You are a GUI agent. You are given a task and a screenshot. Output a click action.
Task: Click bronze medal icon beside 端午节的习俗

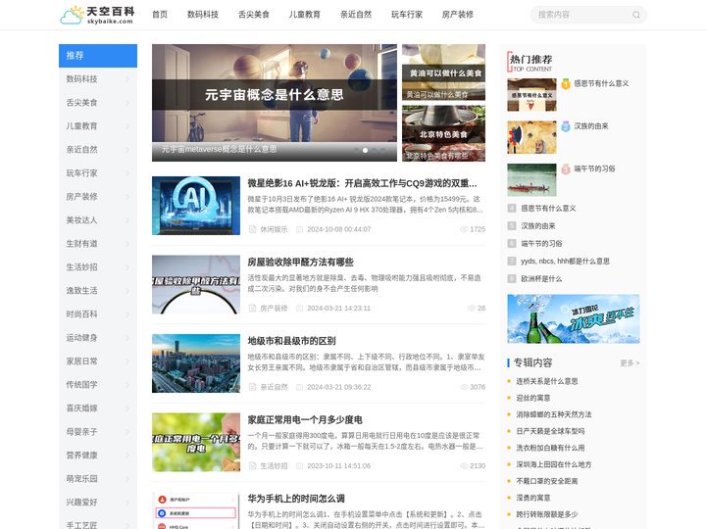[566, 169]
